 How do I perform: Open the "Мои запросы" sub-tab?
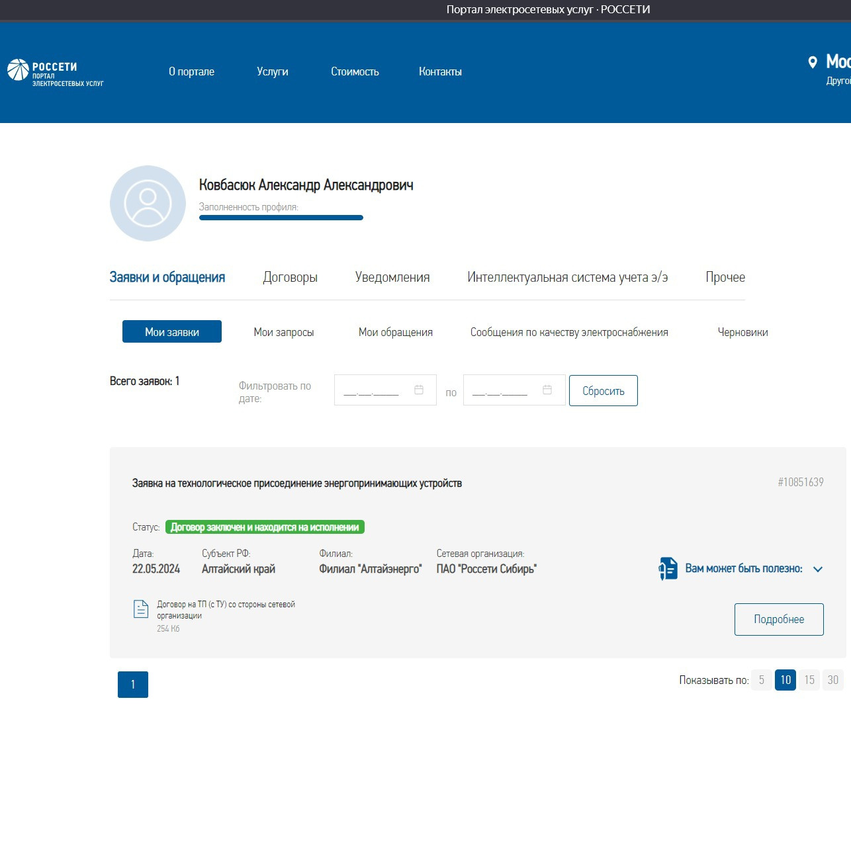tap(284, 332)
